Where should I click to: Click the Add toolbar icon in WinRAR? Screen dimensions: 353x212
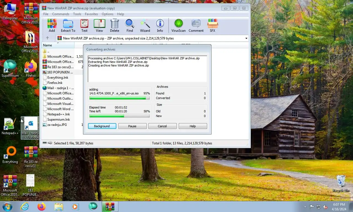pyautogui.click(x=52, y=26)
